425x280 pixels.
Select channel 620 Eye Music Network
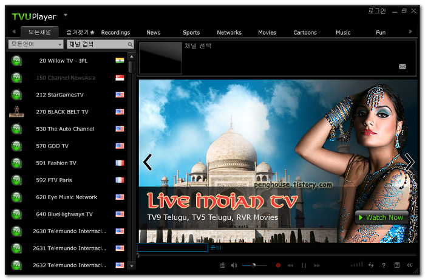tap(68, 197)
